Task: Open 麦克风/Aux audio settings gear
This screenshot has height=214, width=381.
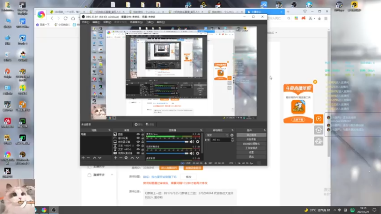Action: click(198, 142)
